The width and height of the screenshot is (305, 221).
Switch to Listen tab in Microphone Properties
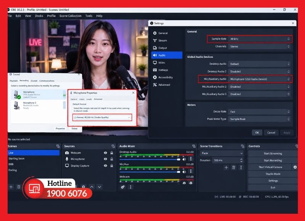pyautogui.click(x=82, y=99)
